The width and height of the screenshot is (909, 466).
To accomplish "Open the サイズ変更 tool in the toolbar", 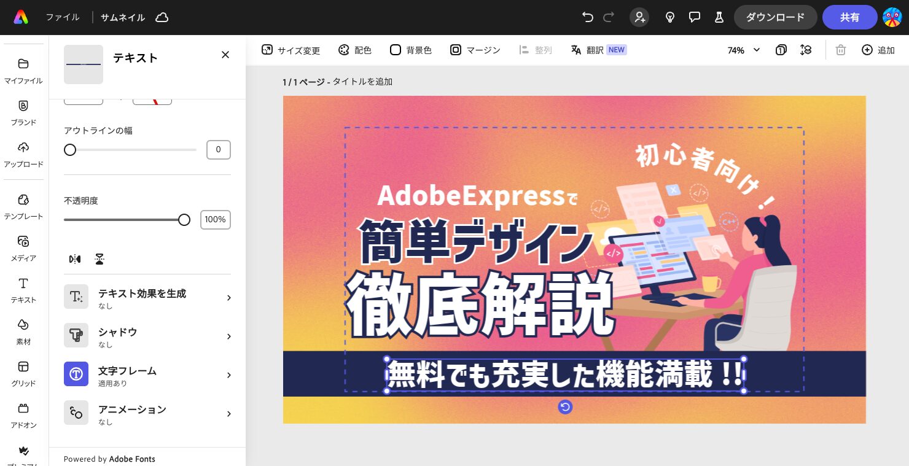I will point(291,50).
